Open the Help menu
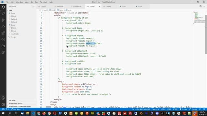 coord(51,2)
